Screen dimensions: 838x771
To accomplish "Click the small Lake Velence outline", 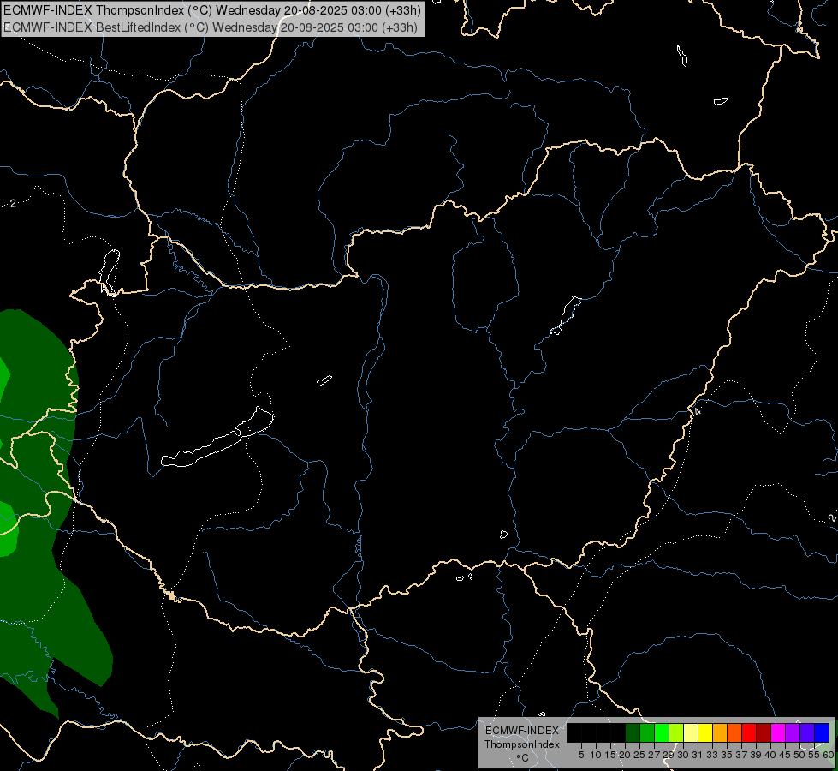I will 324,380.
